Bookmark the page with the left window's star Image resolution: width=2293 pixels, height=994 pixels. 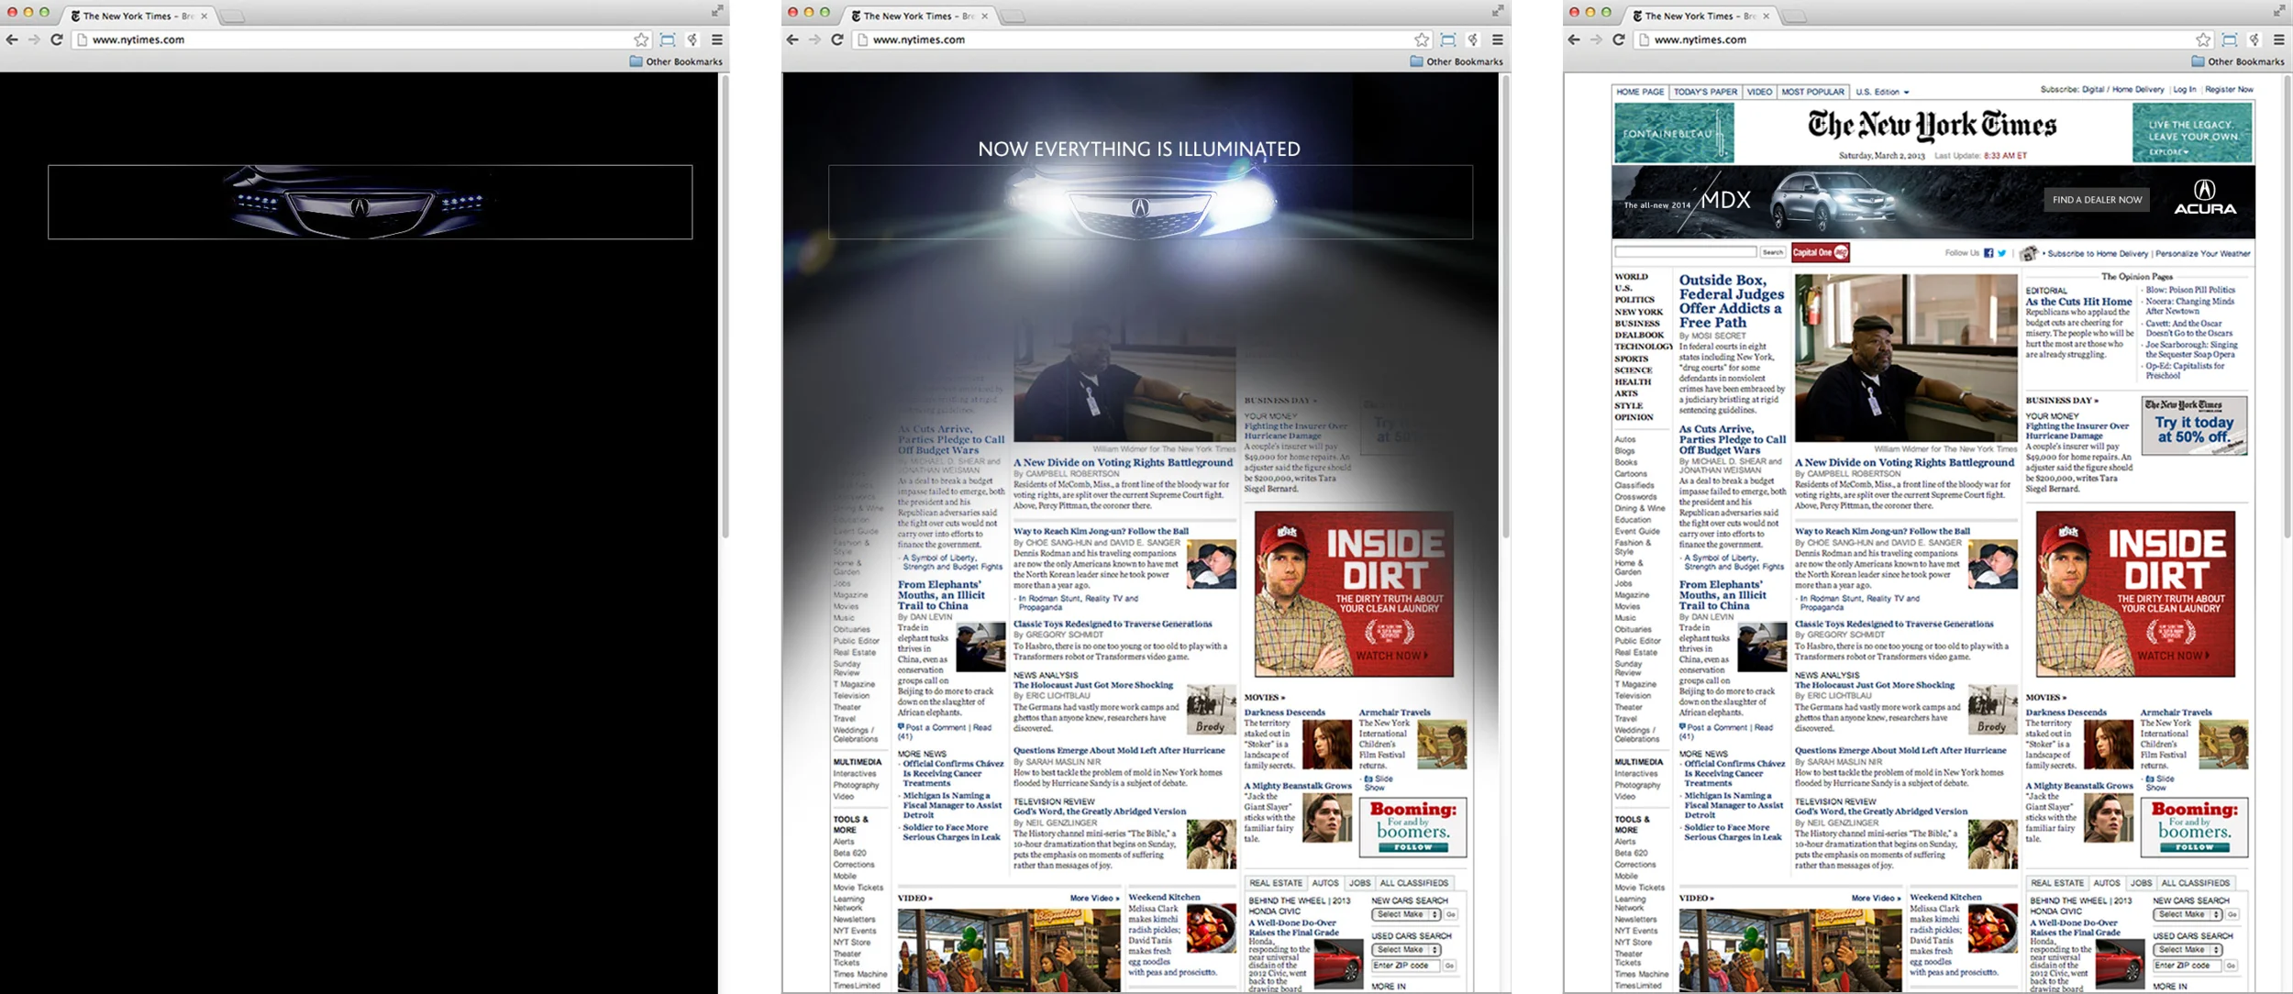641,39
